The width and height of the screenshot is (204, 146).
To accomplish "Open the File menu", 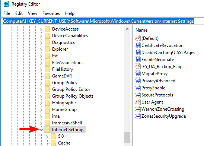I will (7, 13).
